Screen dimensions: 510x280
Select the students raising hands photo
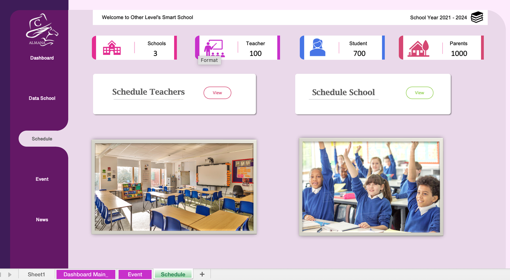(371, 187)
